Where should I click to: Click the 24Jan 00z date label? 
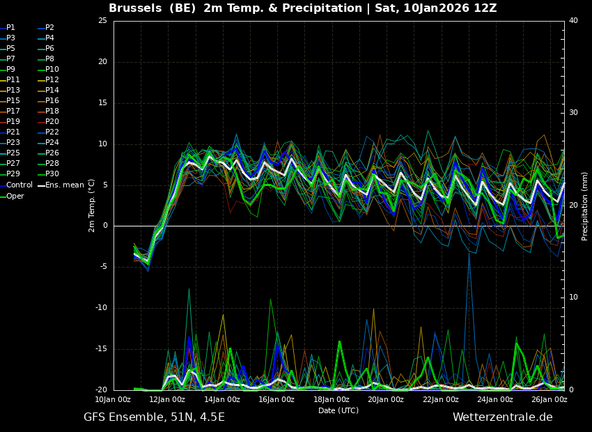[x=495, y=400]
